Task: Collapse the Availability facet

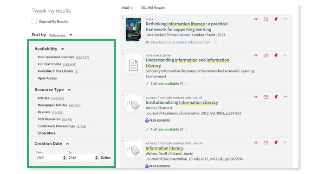Action: tap(63, 49)
